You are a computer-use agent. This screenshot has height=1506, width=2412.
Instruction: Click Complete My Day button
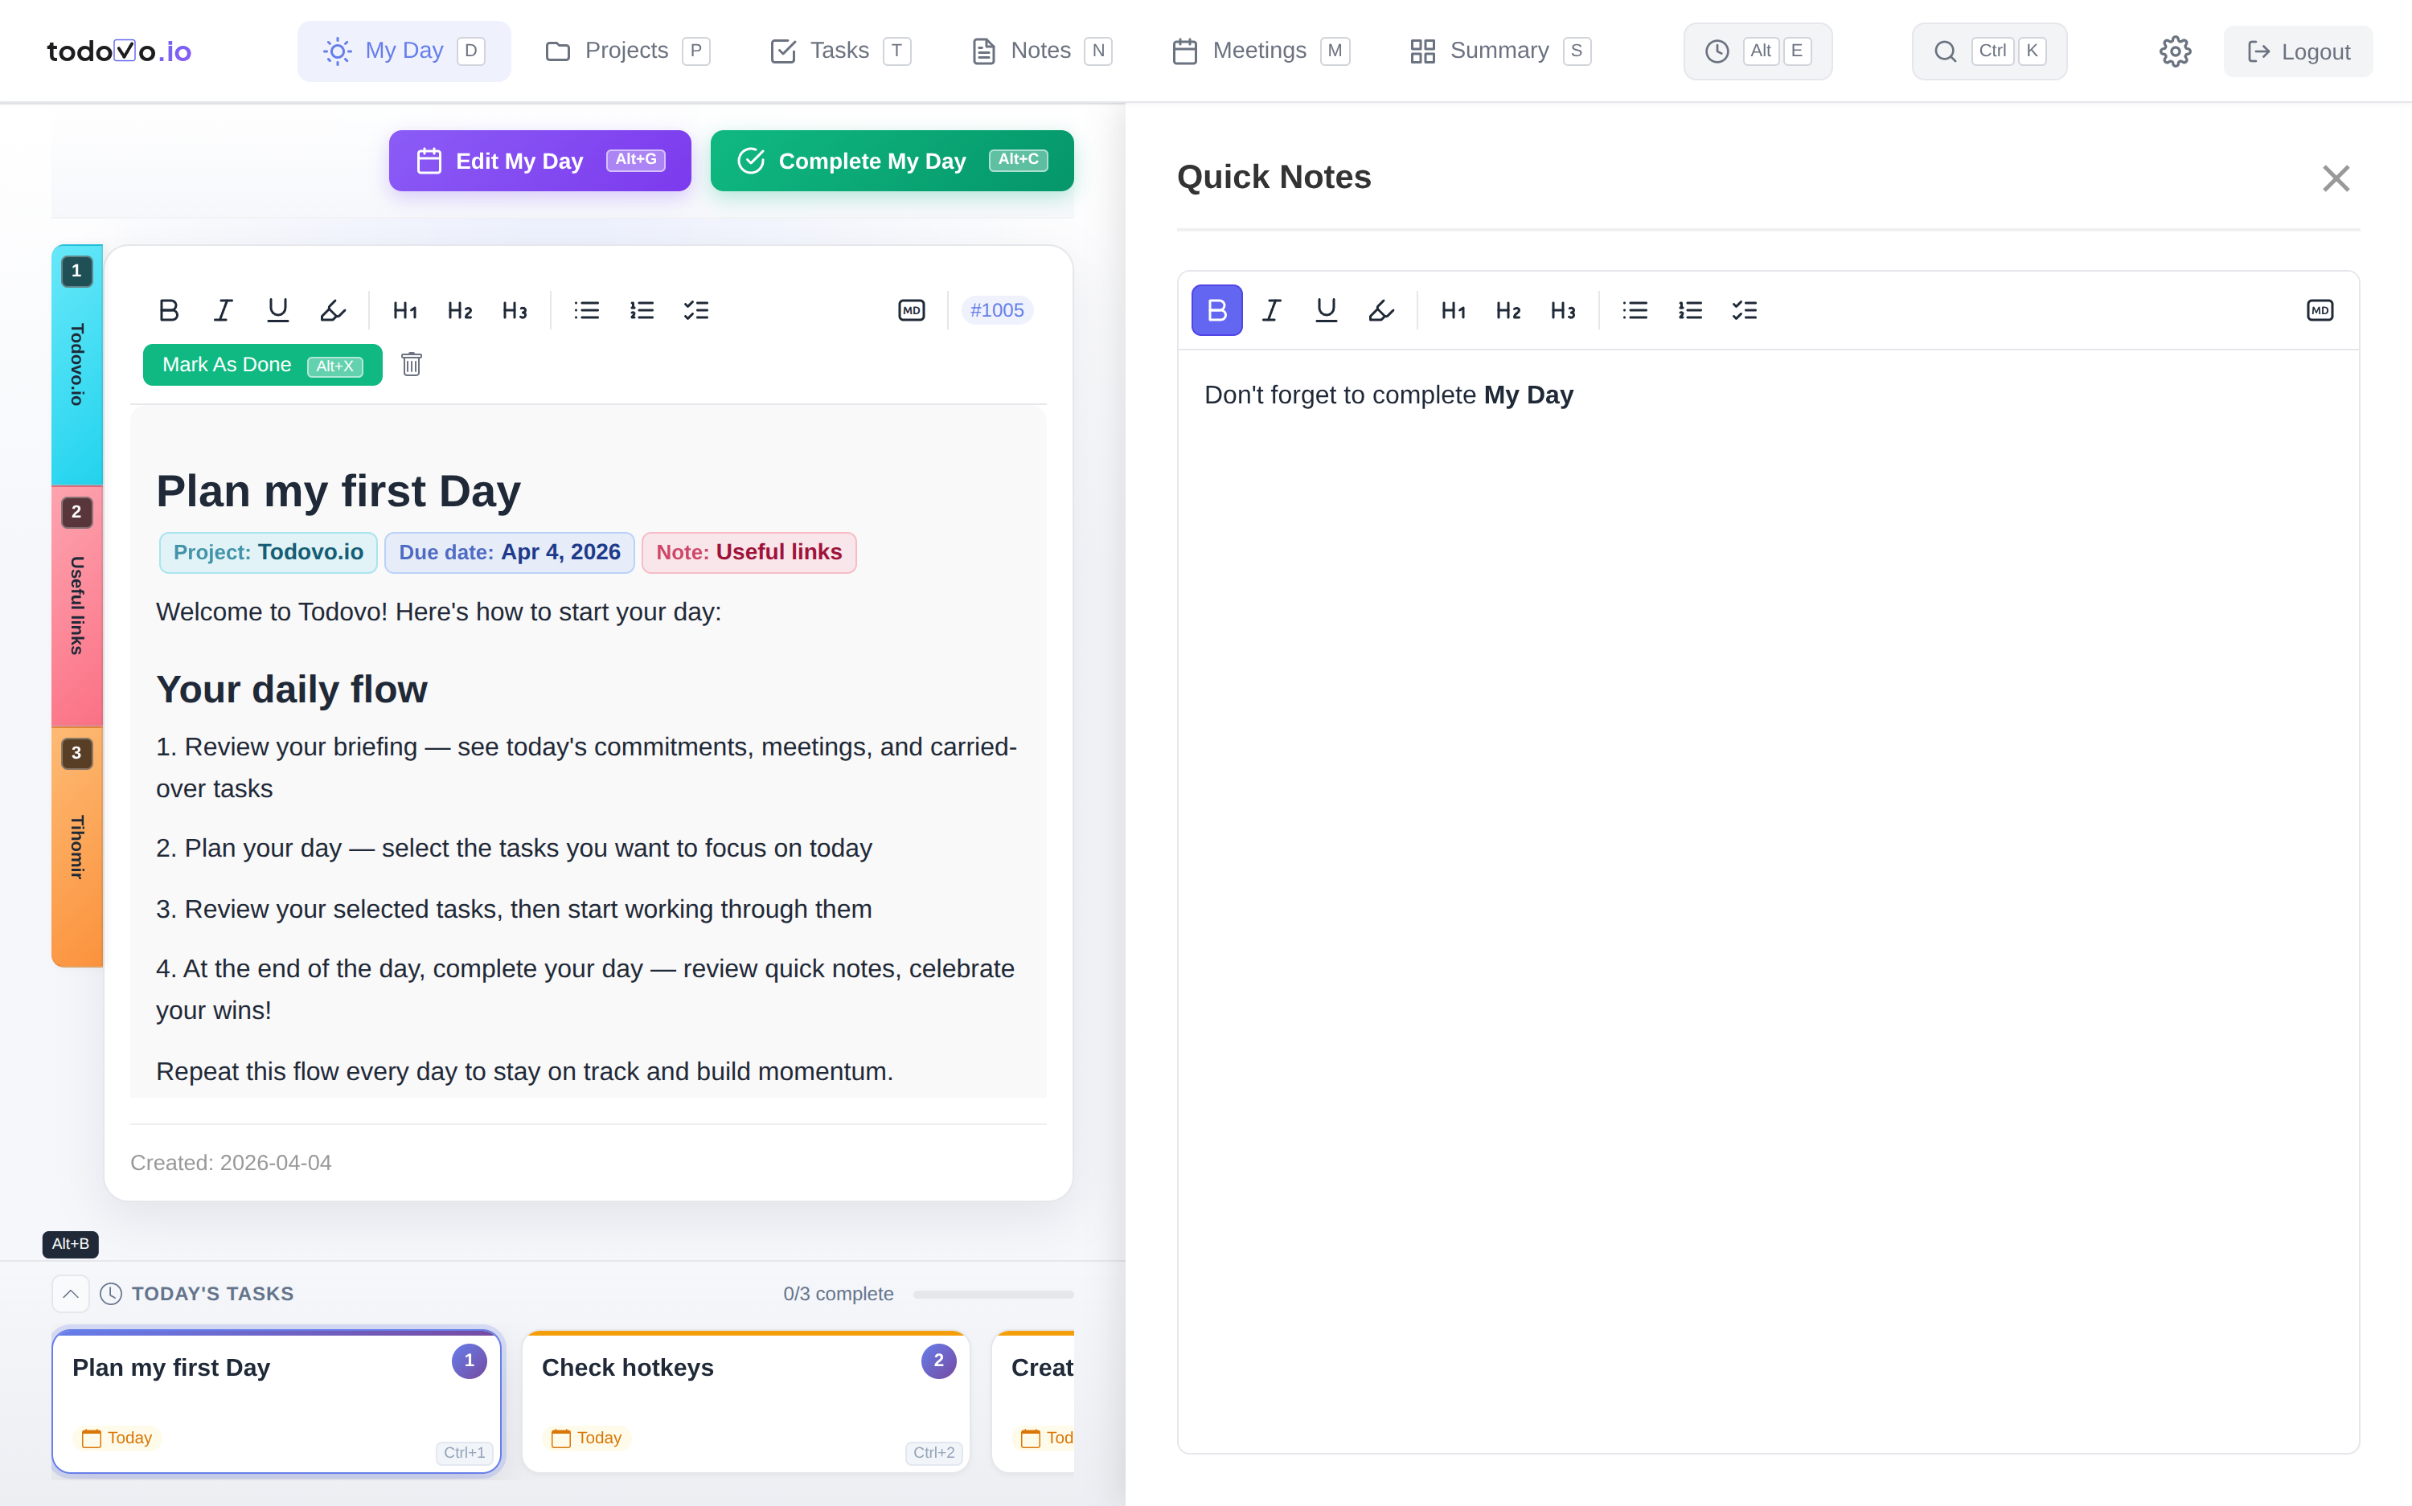pyautogui.click(x=892, y=161)
